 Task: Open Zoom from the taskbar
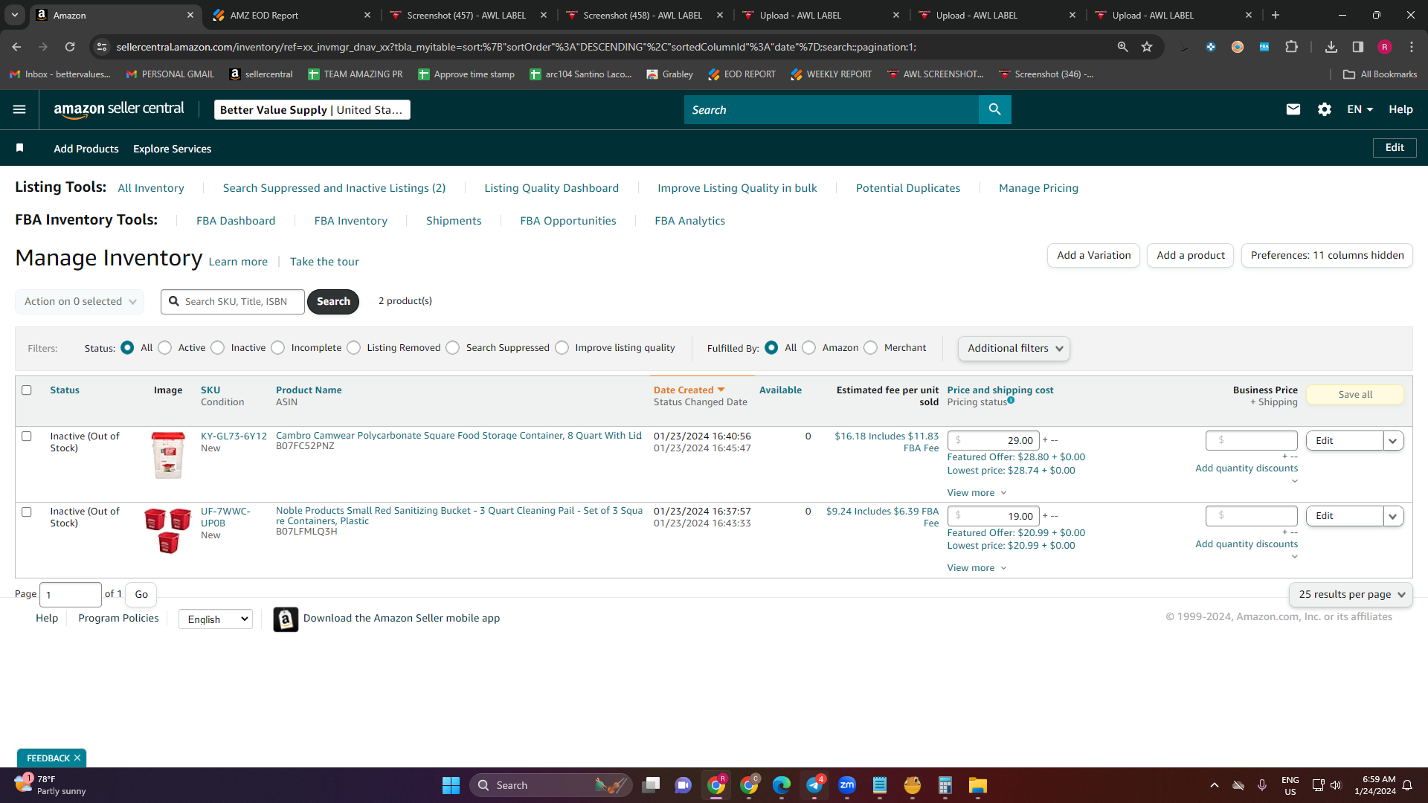847,785
